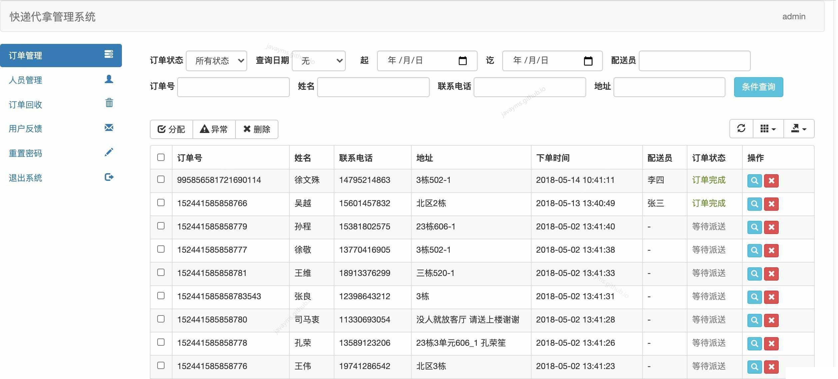
Task: Click the 条件查询 search button
Action: coord(758,87)
